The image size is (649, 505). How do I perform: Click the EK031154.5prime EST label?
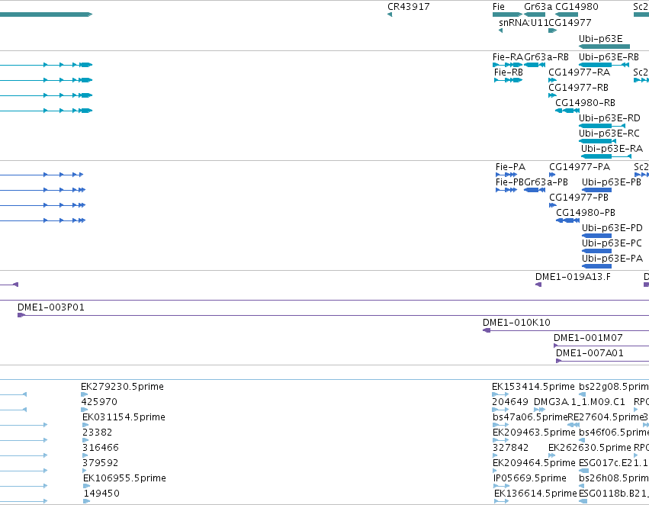click(x=124, y=418)
